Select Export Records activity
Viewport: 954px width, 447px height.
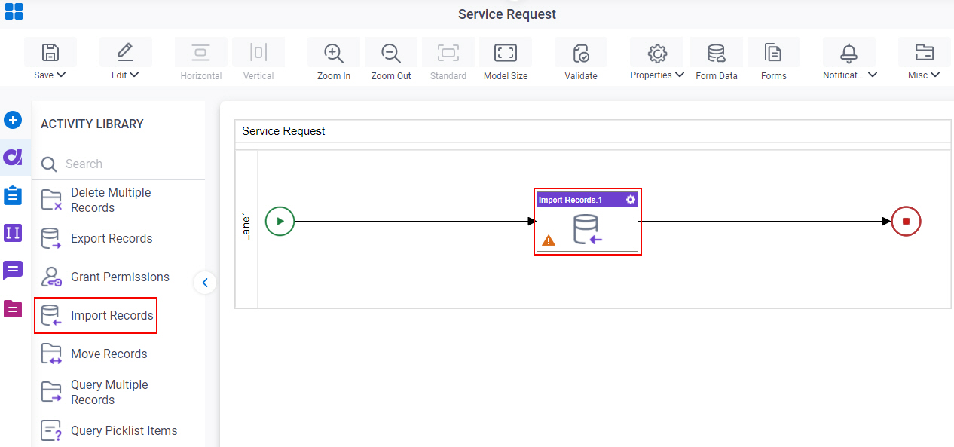(x=98, y=239)
